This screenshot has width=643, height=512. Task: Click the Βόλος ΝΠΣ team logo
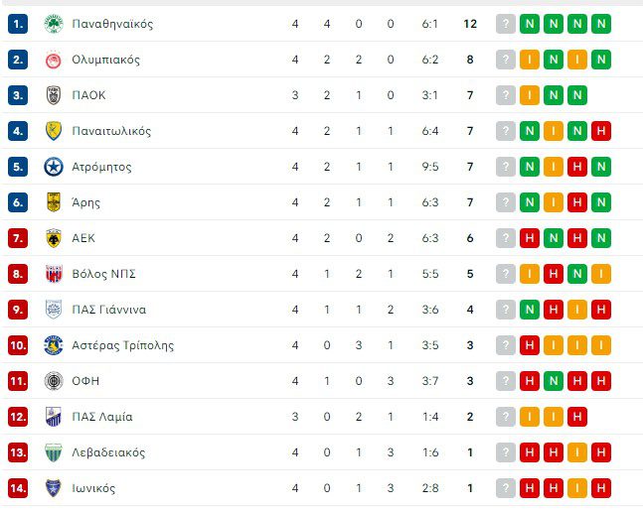54,274
